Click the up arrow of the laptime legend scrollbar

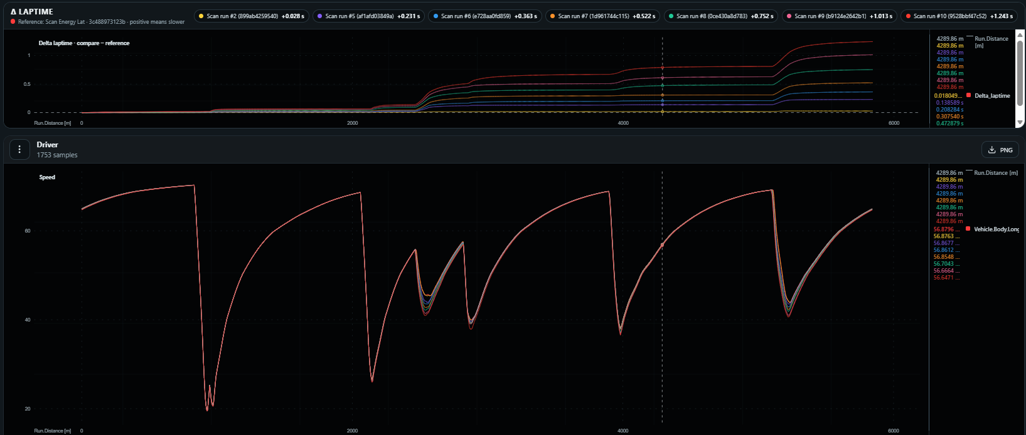[x=1020, y=34]
